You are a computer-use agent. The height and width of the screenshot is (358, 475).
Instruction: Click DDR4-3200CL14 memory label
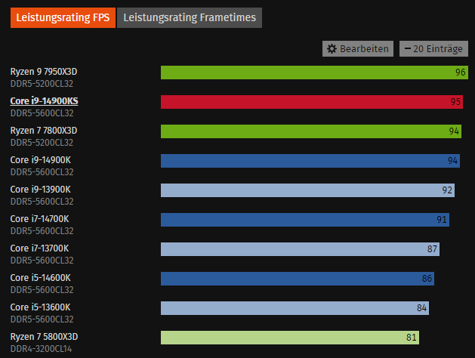pos(42,349)
